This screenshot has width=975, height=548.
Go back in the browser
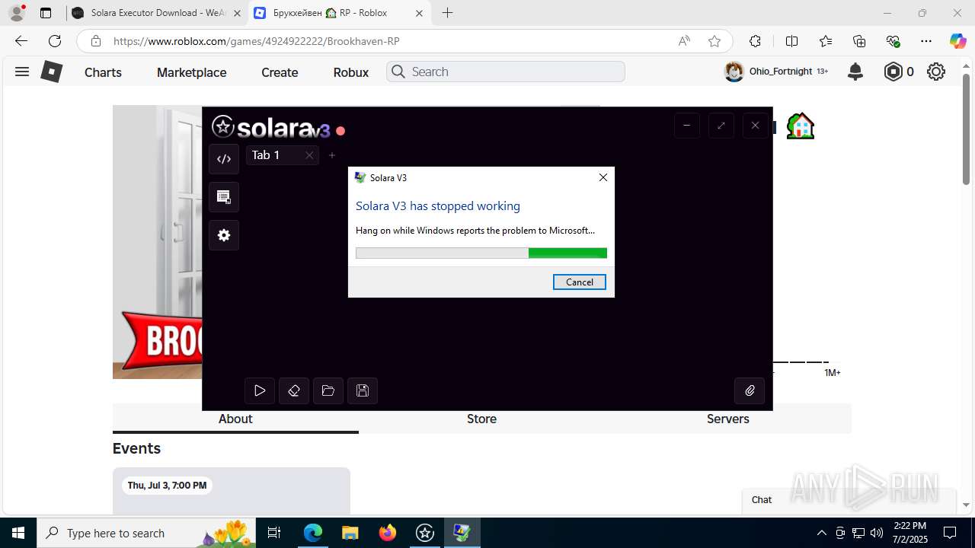pyautogui.click(x=21, y=41)
